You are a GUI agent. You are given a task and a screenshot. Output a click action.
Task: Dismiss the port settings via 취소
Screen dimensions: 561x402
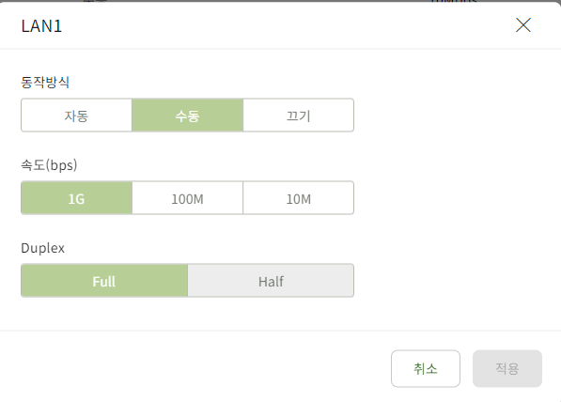[426, 368]
